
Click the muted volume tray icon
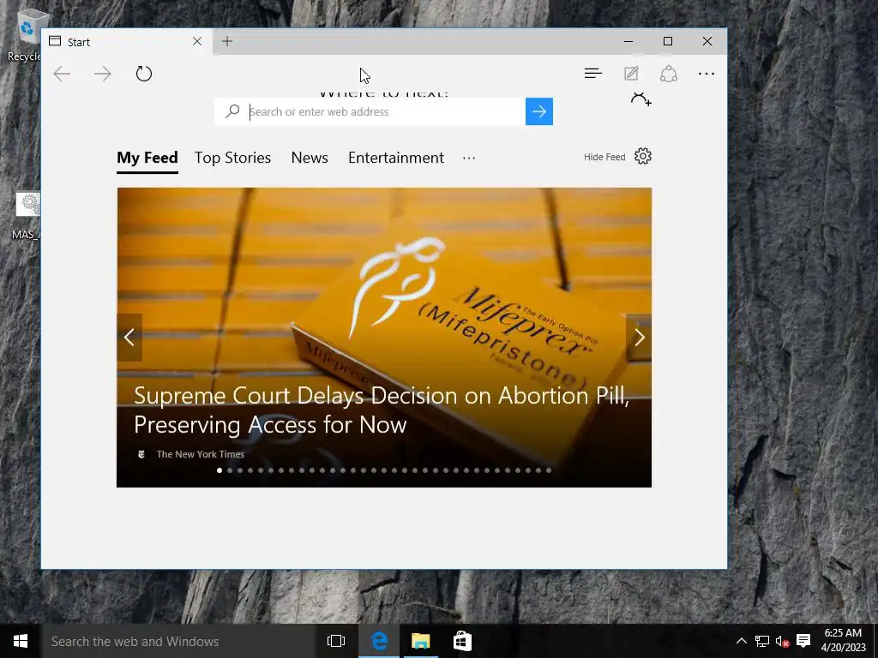point(782,641)
